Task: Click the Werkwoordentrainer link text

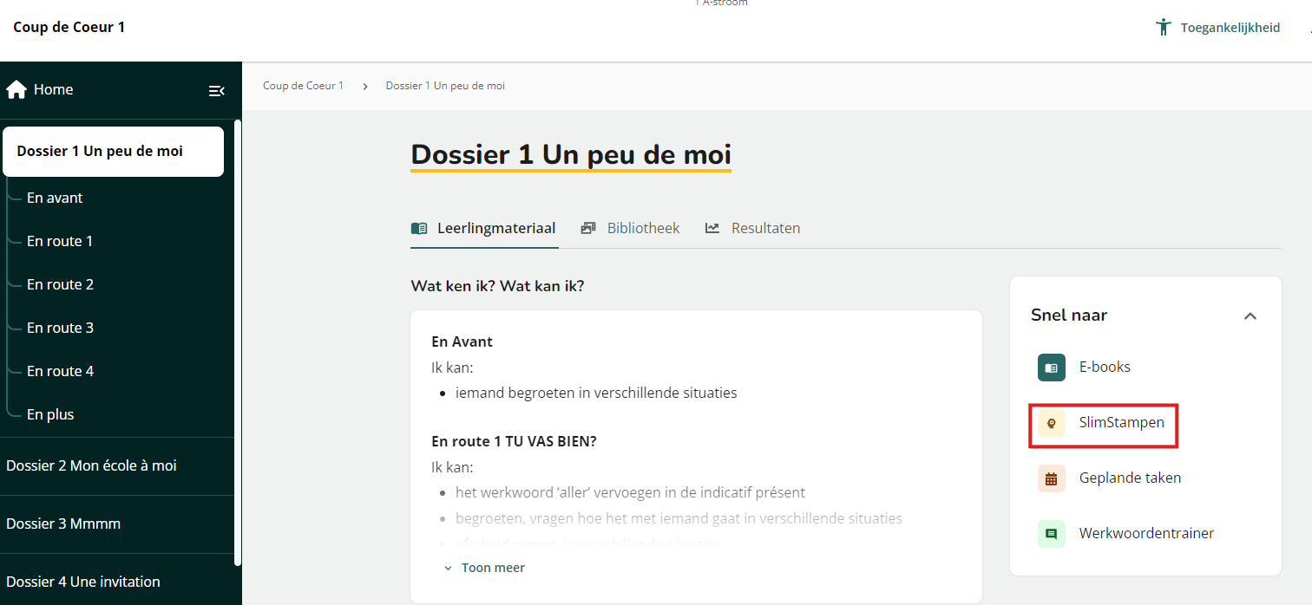Action: pyautogui.click(x=1146, y=534)
